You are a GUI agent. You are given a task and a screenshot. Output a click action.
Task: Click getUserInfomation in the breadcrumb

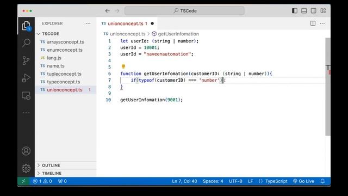point(178,34)
